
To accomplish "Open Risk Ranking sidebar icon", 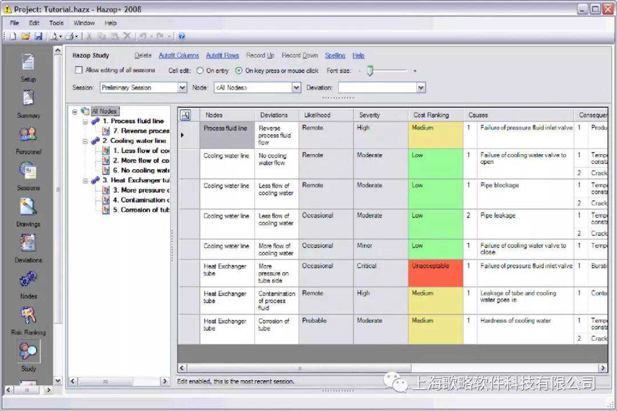I will [28, 315].
